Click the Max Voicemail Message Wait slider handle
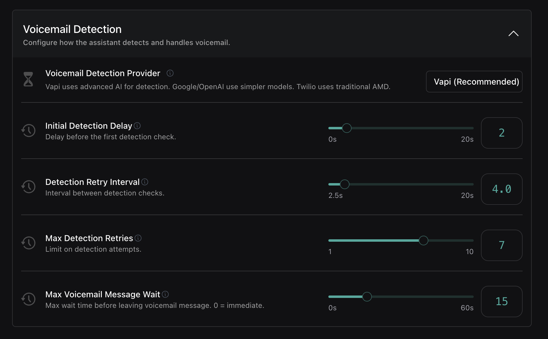The width and height of the screenshot is (548, 339). tap(367, 296)
